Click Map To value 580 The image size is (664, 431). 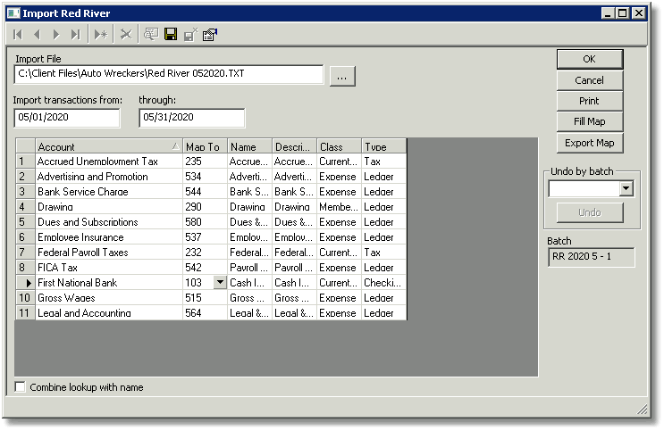click(205, 222)
